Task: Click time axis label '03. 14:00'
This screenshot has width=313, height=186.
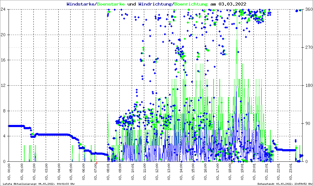Action: coord(181,172)
